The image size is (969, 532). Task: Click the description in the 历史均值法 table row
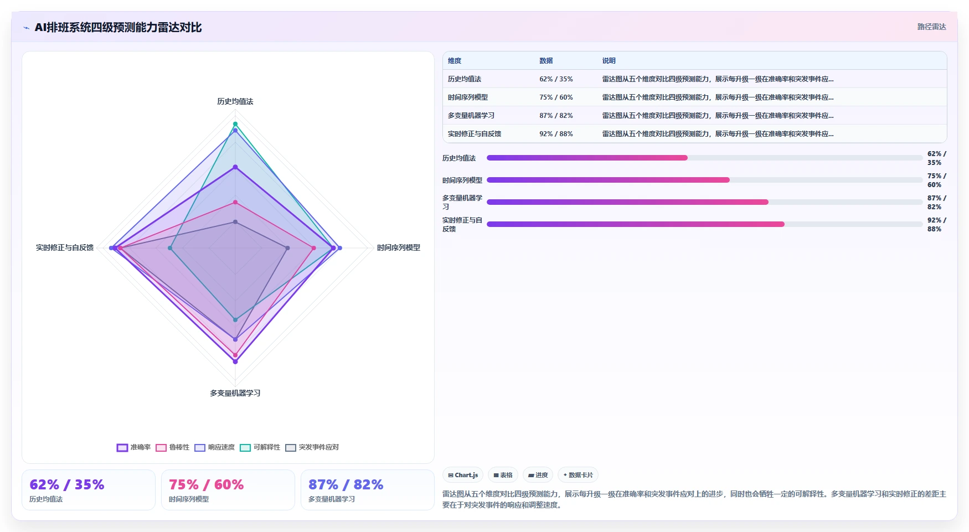[x=718, y=79]
